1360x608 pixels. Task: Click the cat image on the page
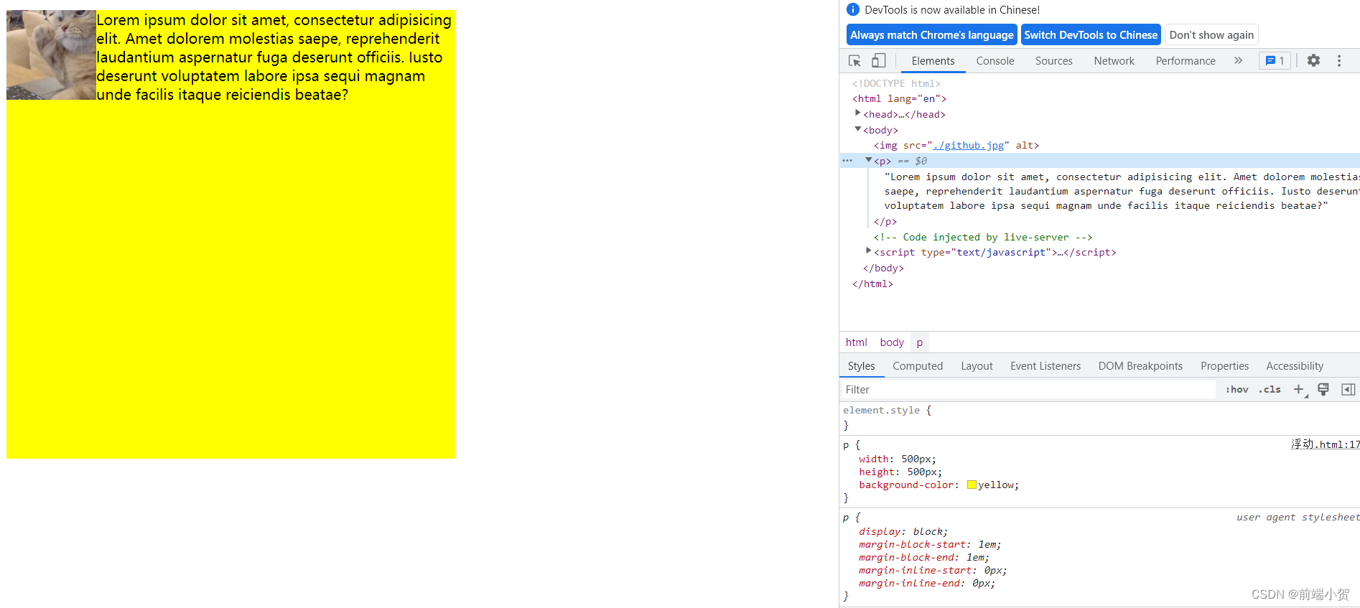click(51, 55)
